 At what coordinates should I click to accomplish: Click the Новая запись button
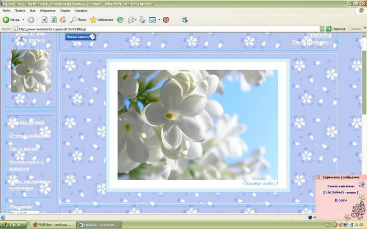point(80,37)
